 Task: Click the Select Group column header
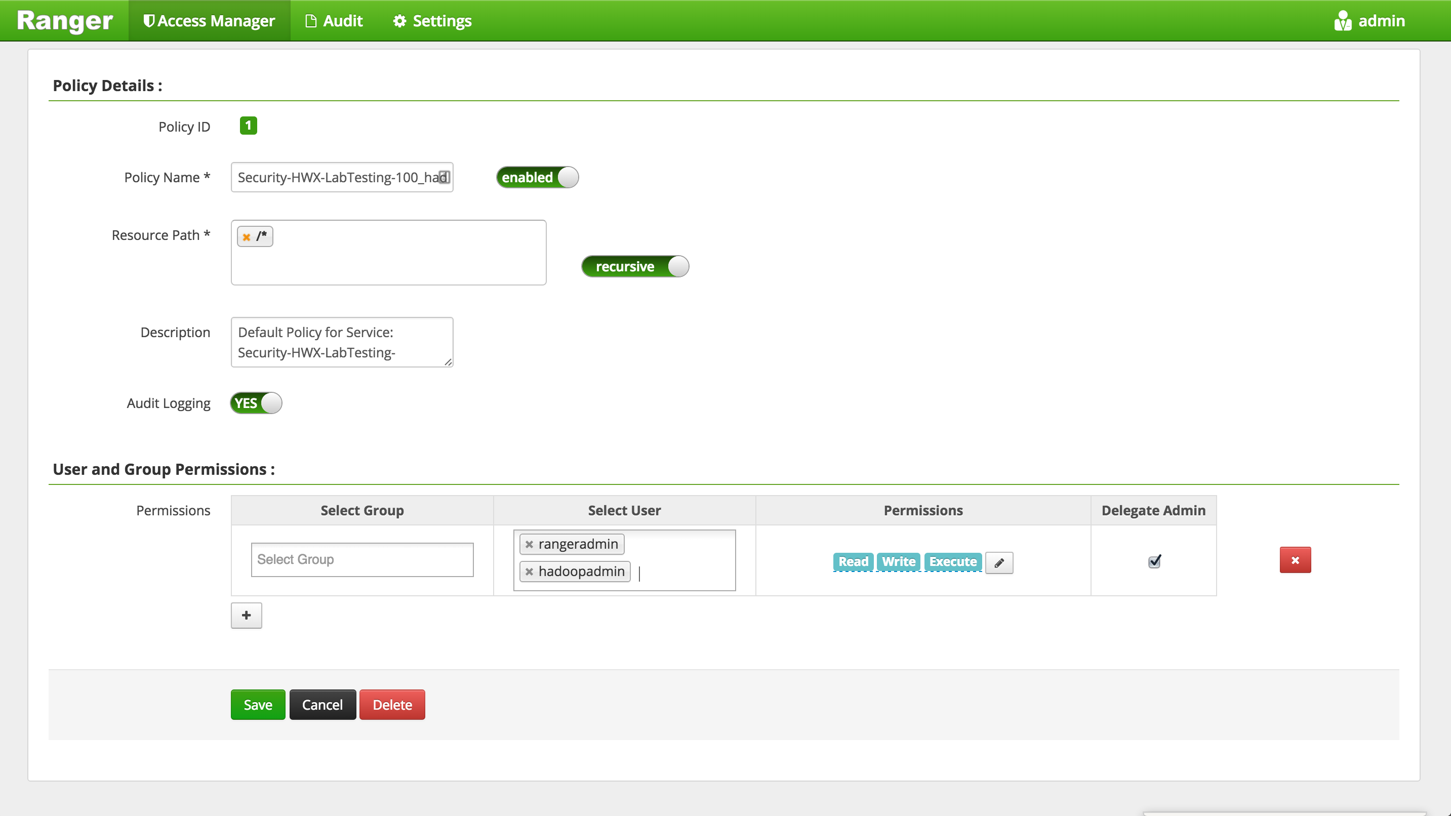point(362,510)
